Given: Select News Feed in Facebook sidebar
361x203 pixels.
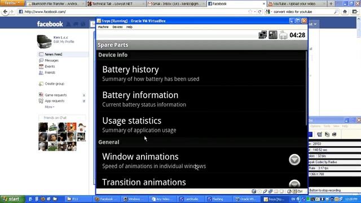Looking at the screenshot, I should [63, 54].
